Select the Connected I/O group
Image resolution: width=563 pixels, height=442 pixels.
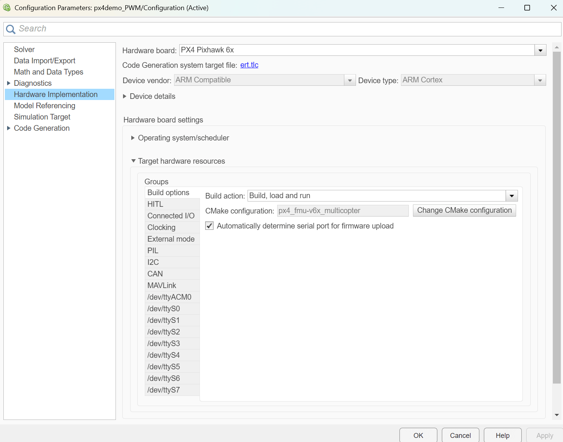(171, 216)
